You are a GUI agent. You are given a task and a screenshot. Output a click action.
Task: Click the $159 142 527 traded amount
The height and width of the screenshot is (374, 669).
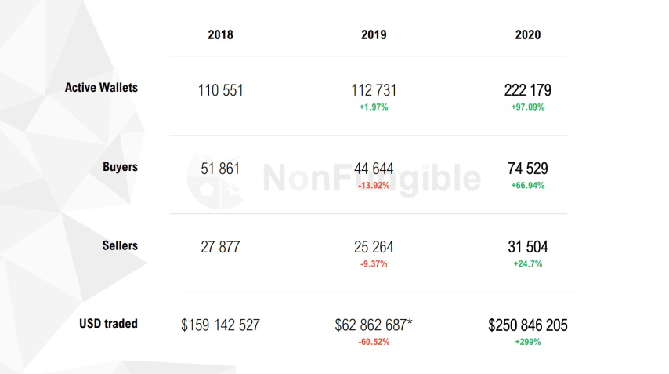coord(220,325)
